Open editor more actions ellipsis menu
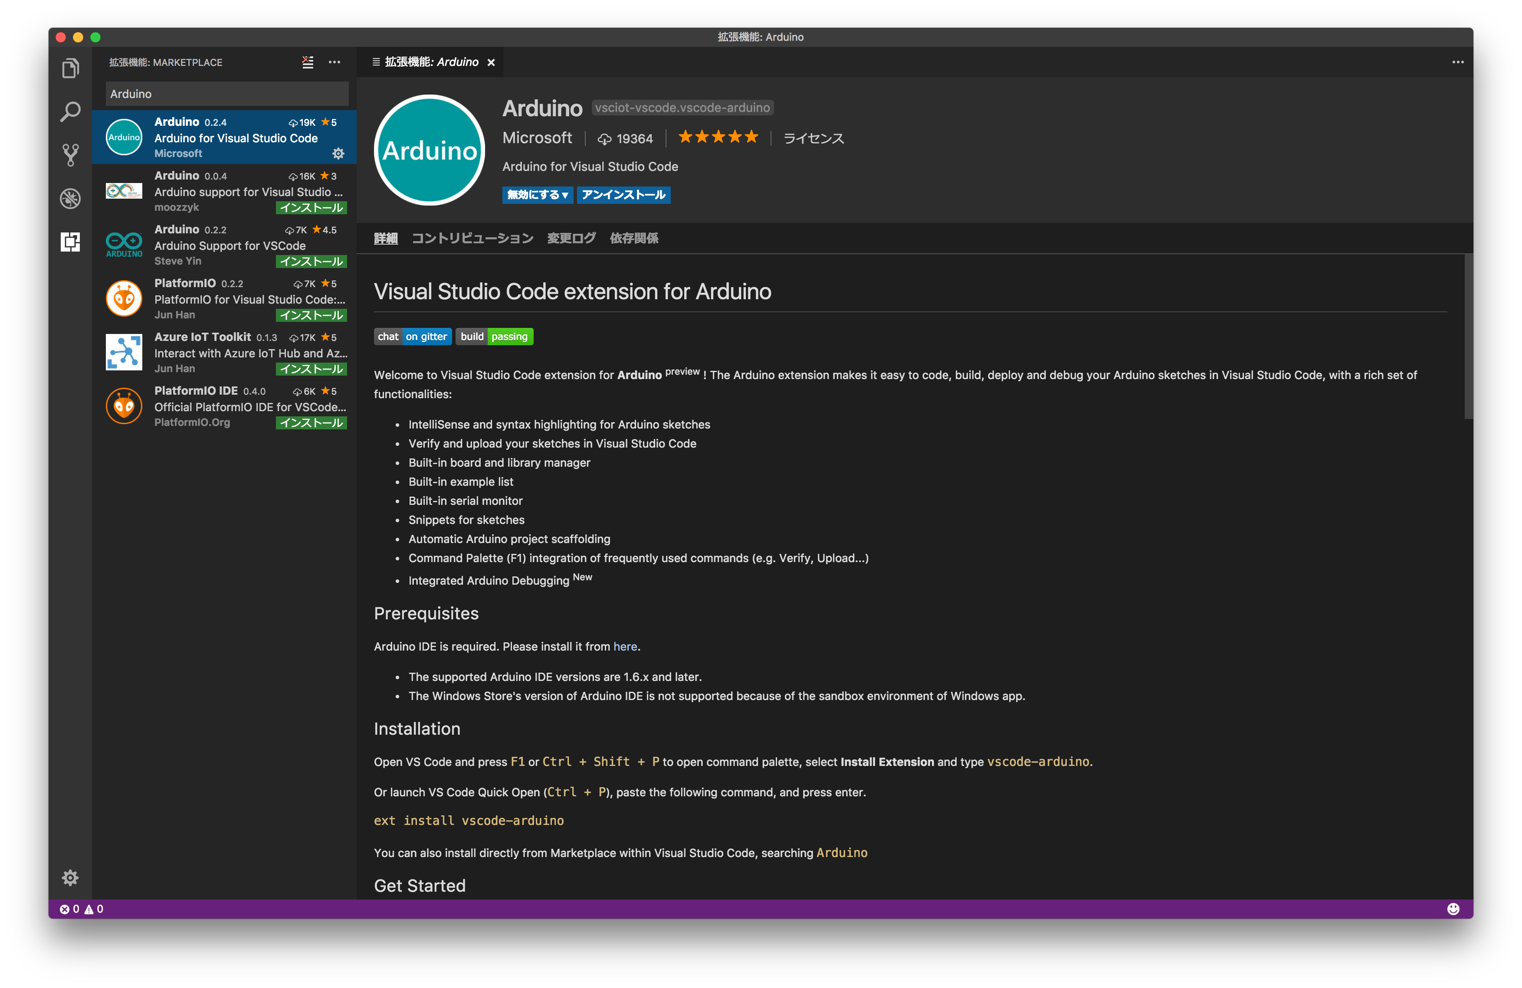Screen dimensions: 1522x988 pos(1457,61)
